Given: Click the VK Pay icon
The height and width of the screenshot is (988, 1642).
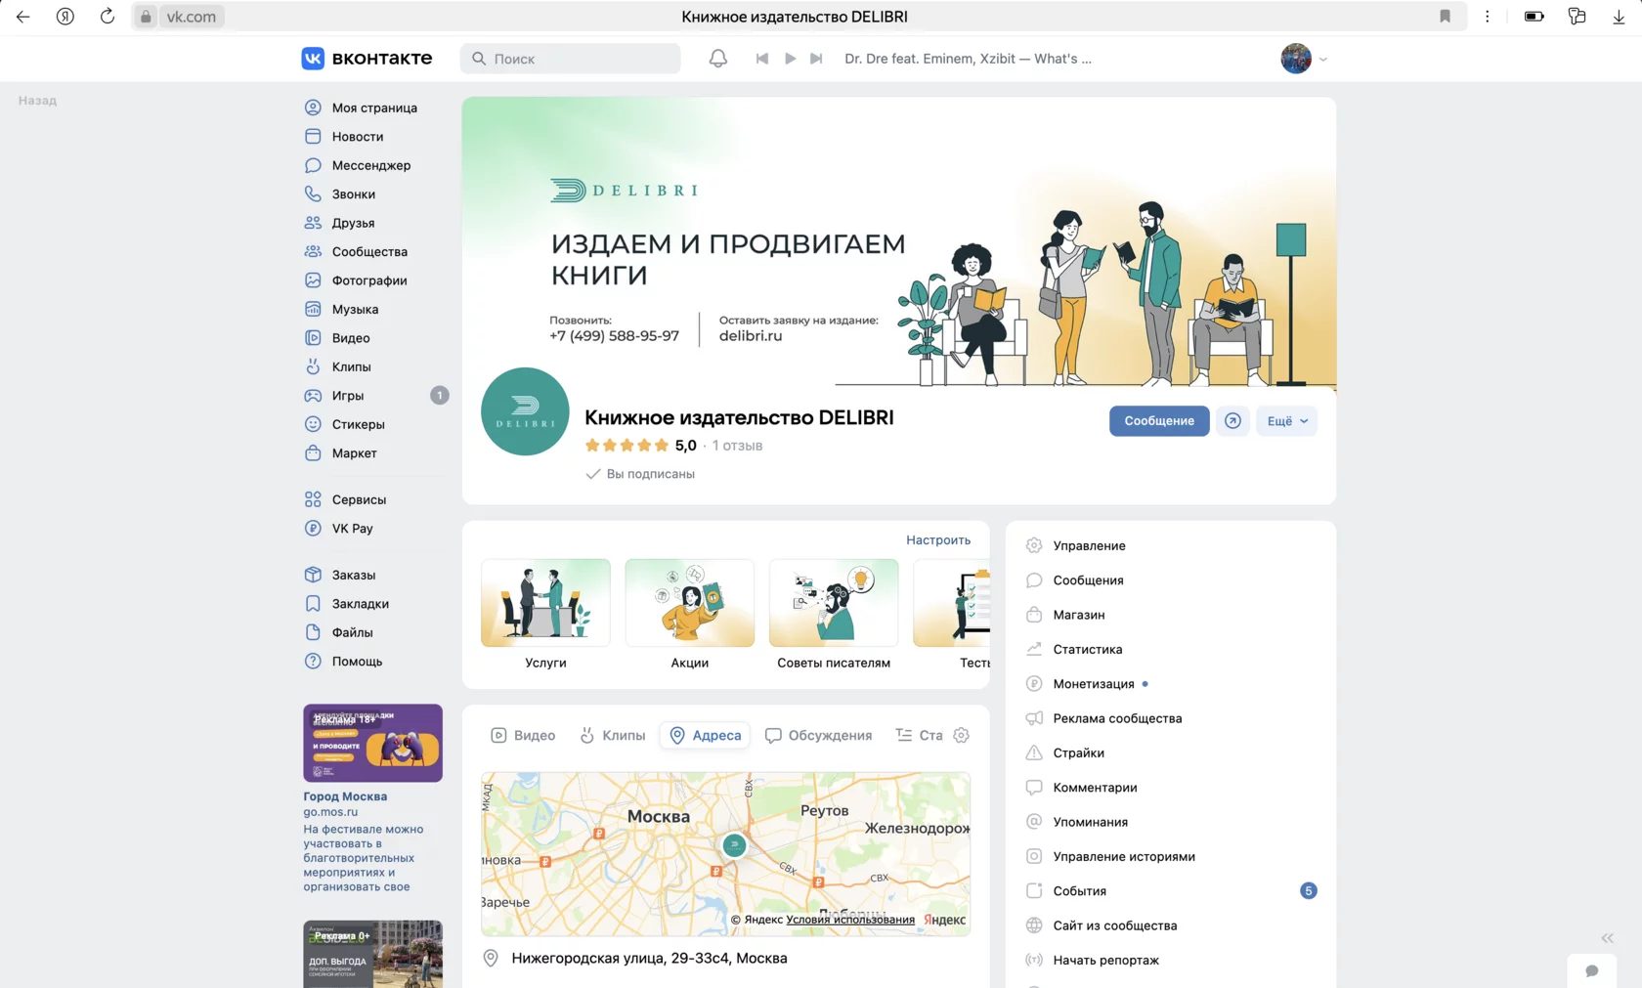Looking at the screenshot, I should 313,529.
